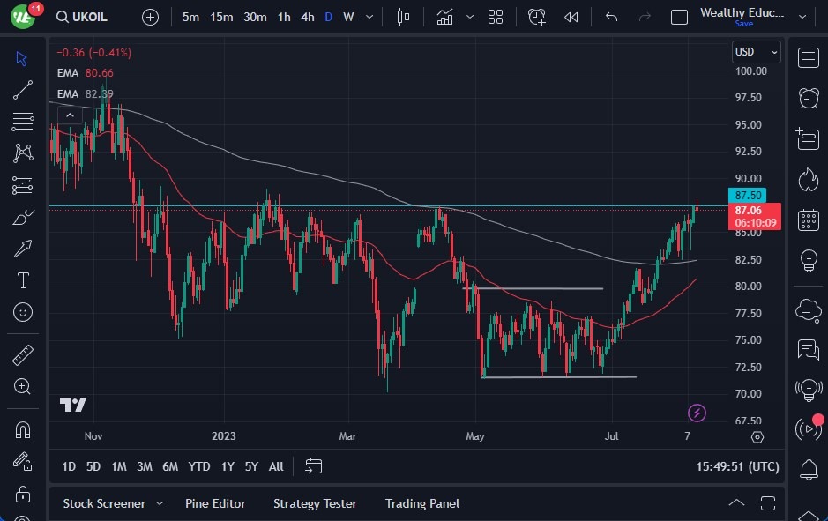828x521 pixels.
Task: Open the Strategy Tester tab
Action: click(315, 503)
